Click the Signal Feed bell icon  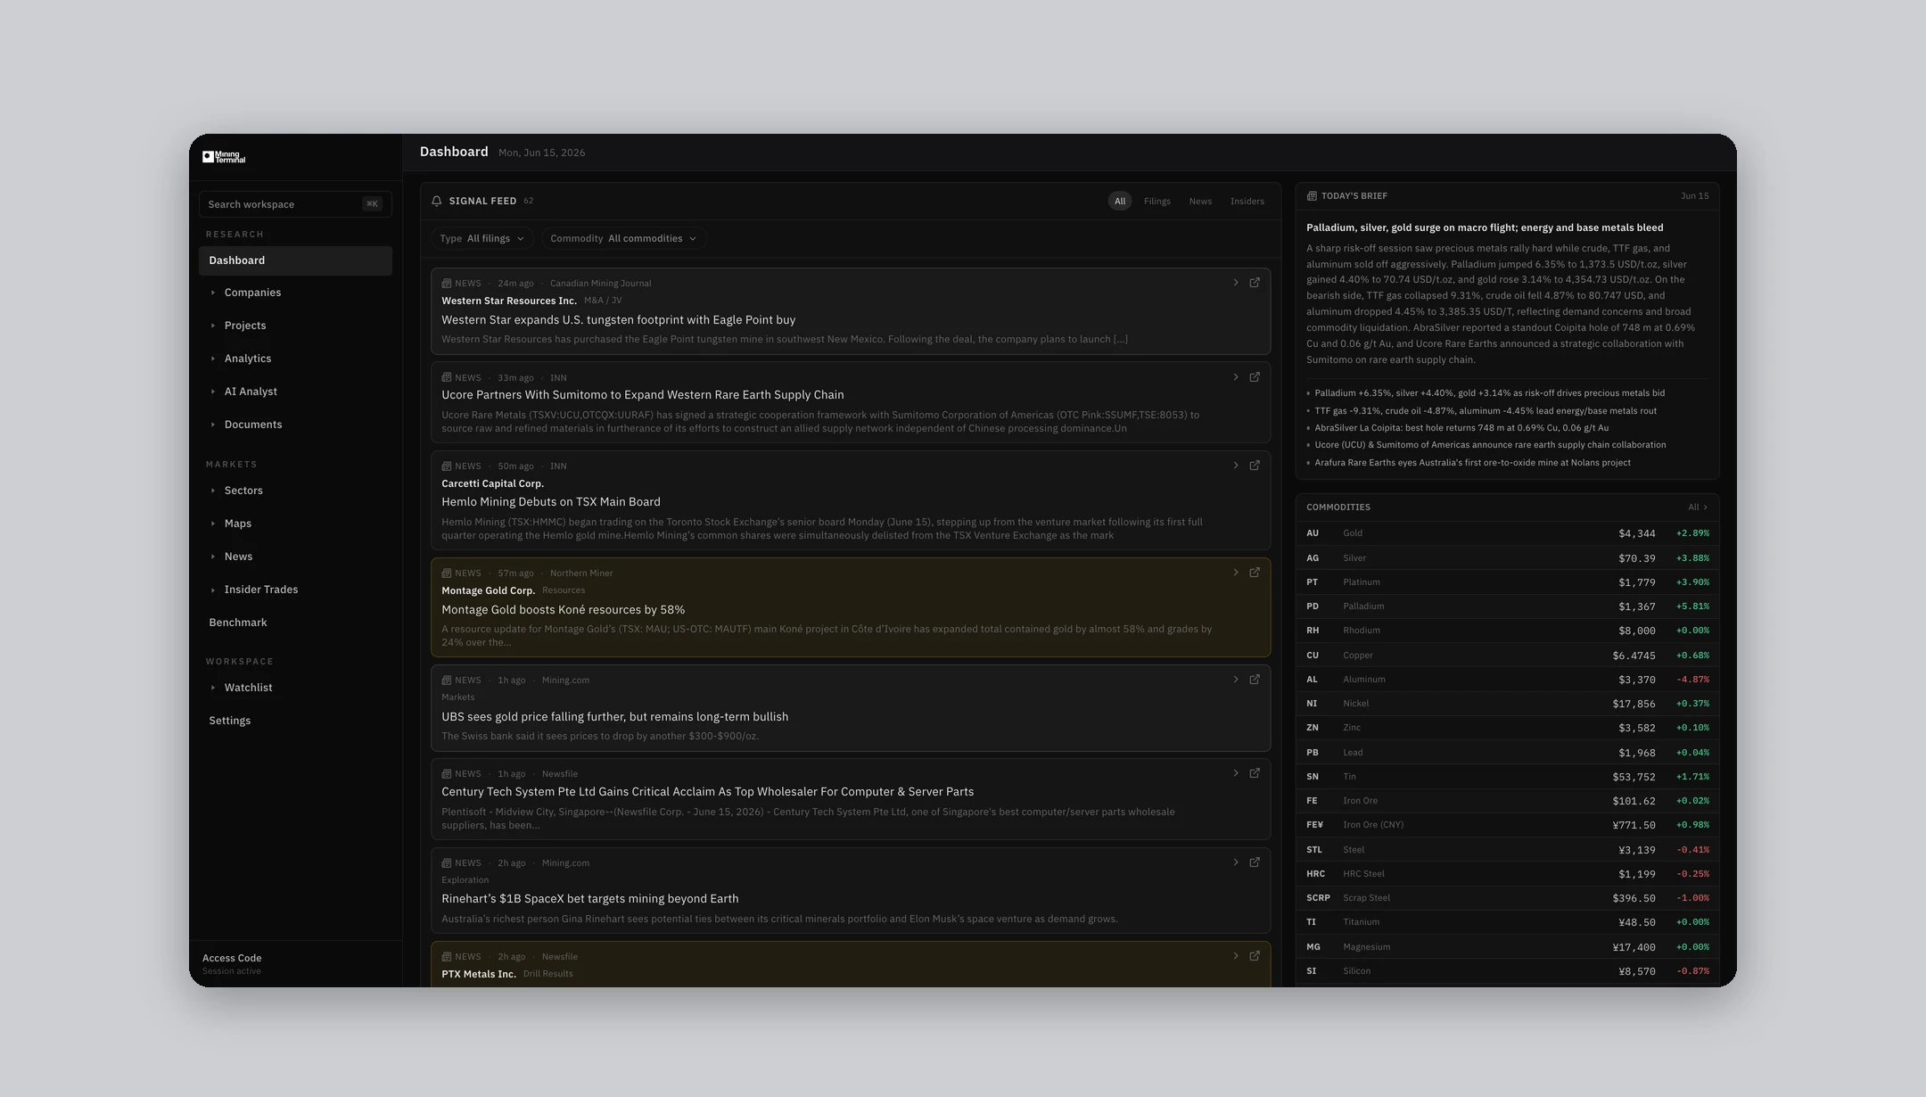[x=437, y=201]
